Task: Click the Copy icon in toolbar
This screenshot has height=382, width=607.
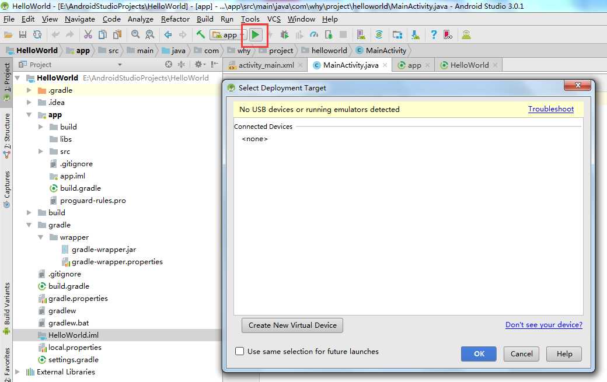Action: [103, 35]
